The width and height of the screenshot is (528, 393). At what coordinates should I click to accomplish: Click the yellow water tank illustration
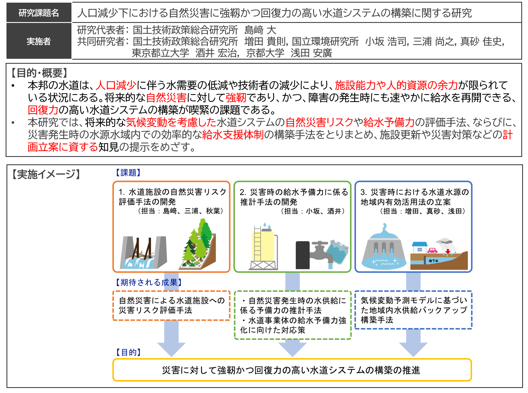(x=264, y=246)
